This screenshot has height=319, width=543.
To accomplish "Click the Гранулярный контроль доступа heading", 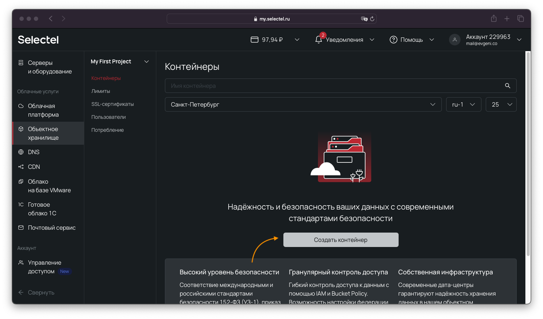I will pos(338,272).
